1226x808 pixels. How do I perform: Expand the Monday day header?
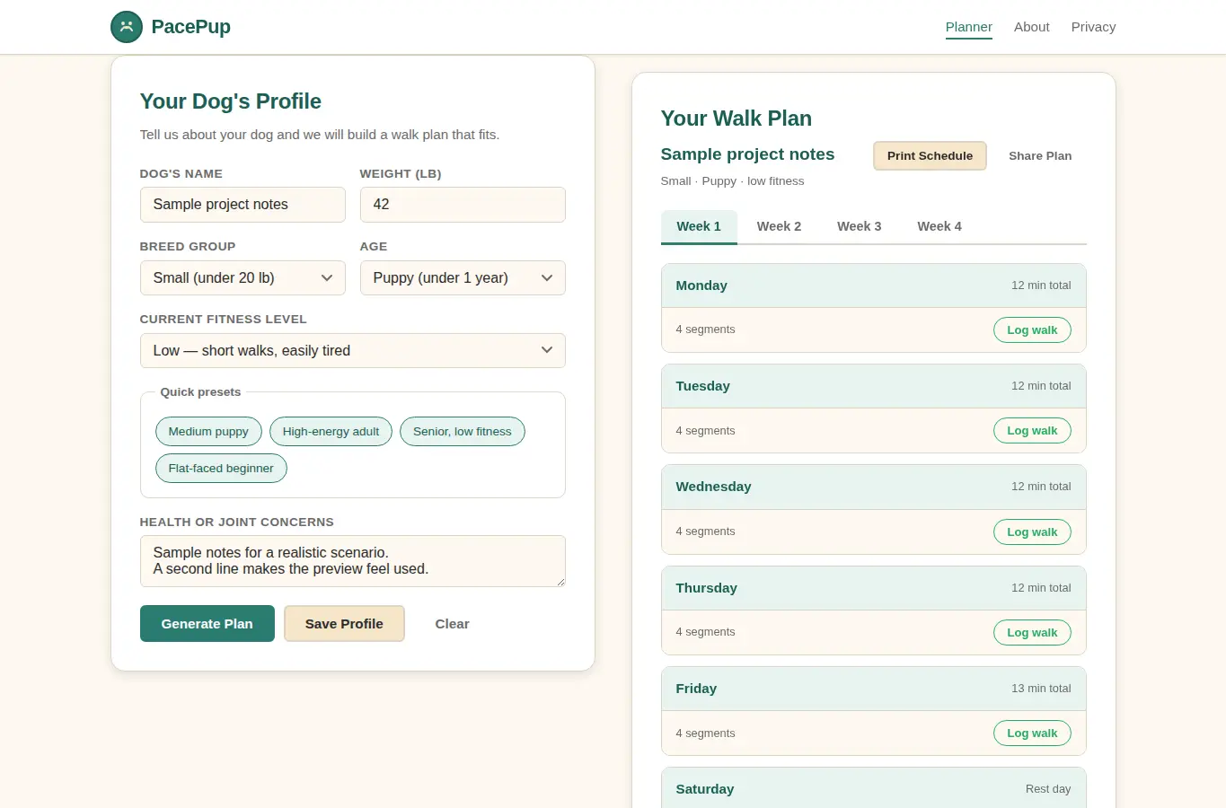coord(873,285)
